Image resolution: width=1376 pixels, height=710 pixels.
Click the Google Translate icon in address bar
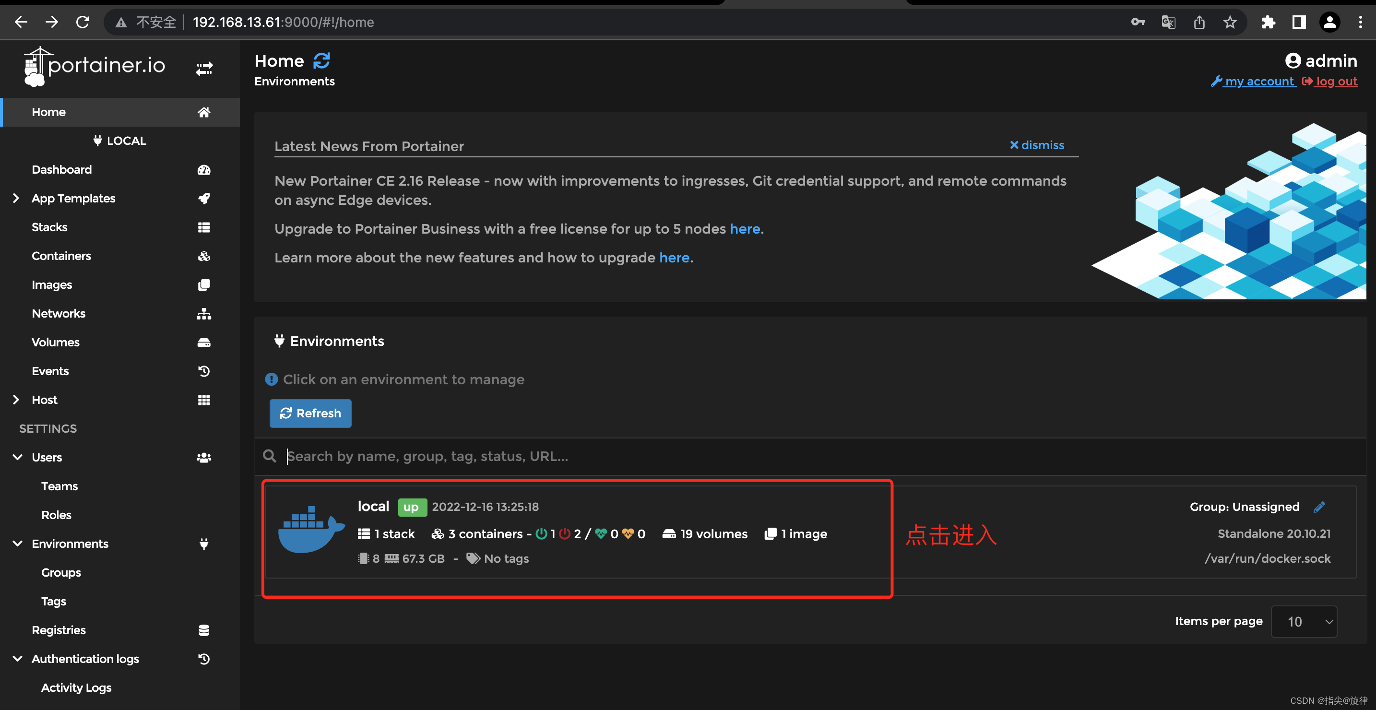[1168, 23]
